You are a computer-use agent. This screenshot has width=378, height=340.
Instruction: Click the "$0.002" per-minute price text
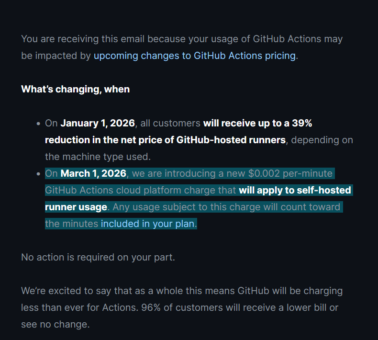point(265,173)
